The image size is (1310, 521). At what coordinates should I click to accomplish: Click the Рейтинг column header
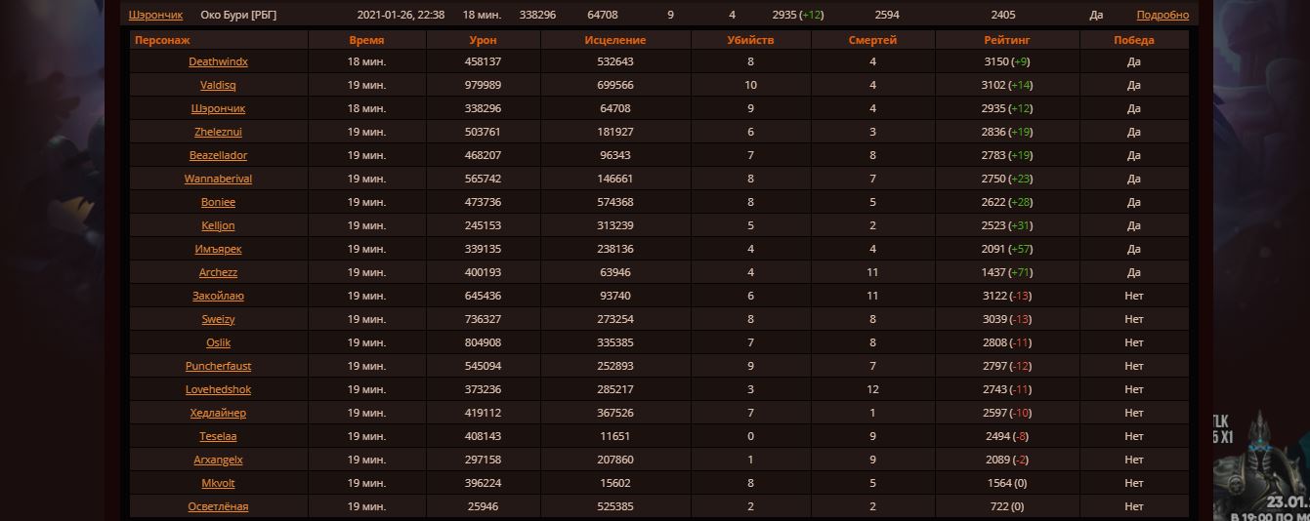(x=1006, y=40)
